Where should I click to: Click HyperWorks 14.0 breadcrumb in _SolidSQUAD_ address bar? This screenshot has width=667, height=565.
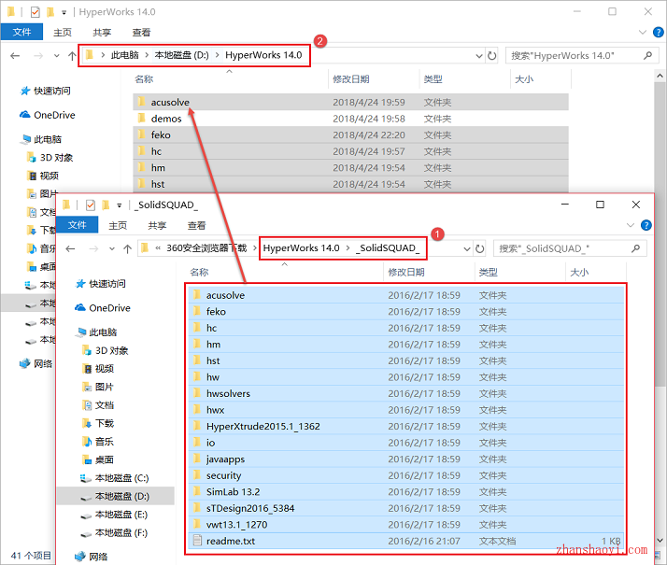[x=301, y=247]
